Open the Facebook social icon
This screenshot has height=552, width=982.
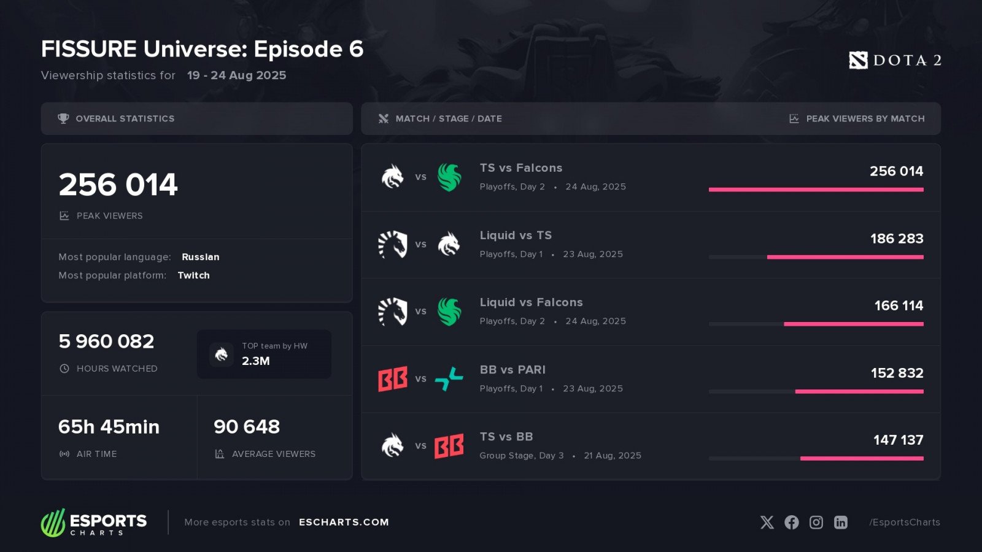(x=792, y=522)
